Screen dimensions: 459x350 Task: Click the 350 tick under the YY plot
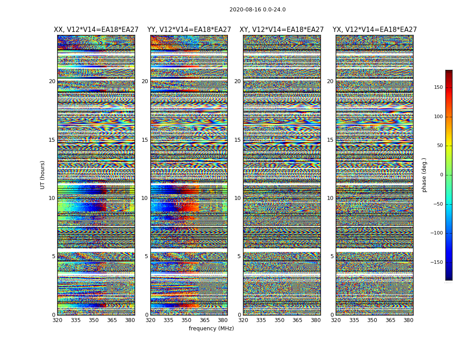(187, 320)
